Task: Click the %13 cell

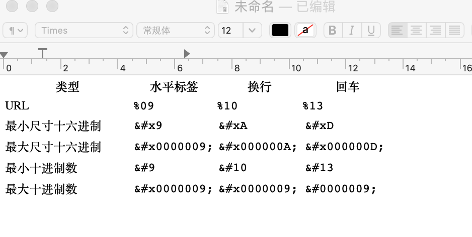Action: pyautogui.click(x=313, y=106)
